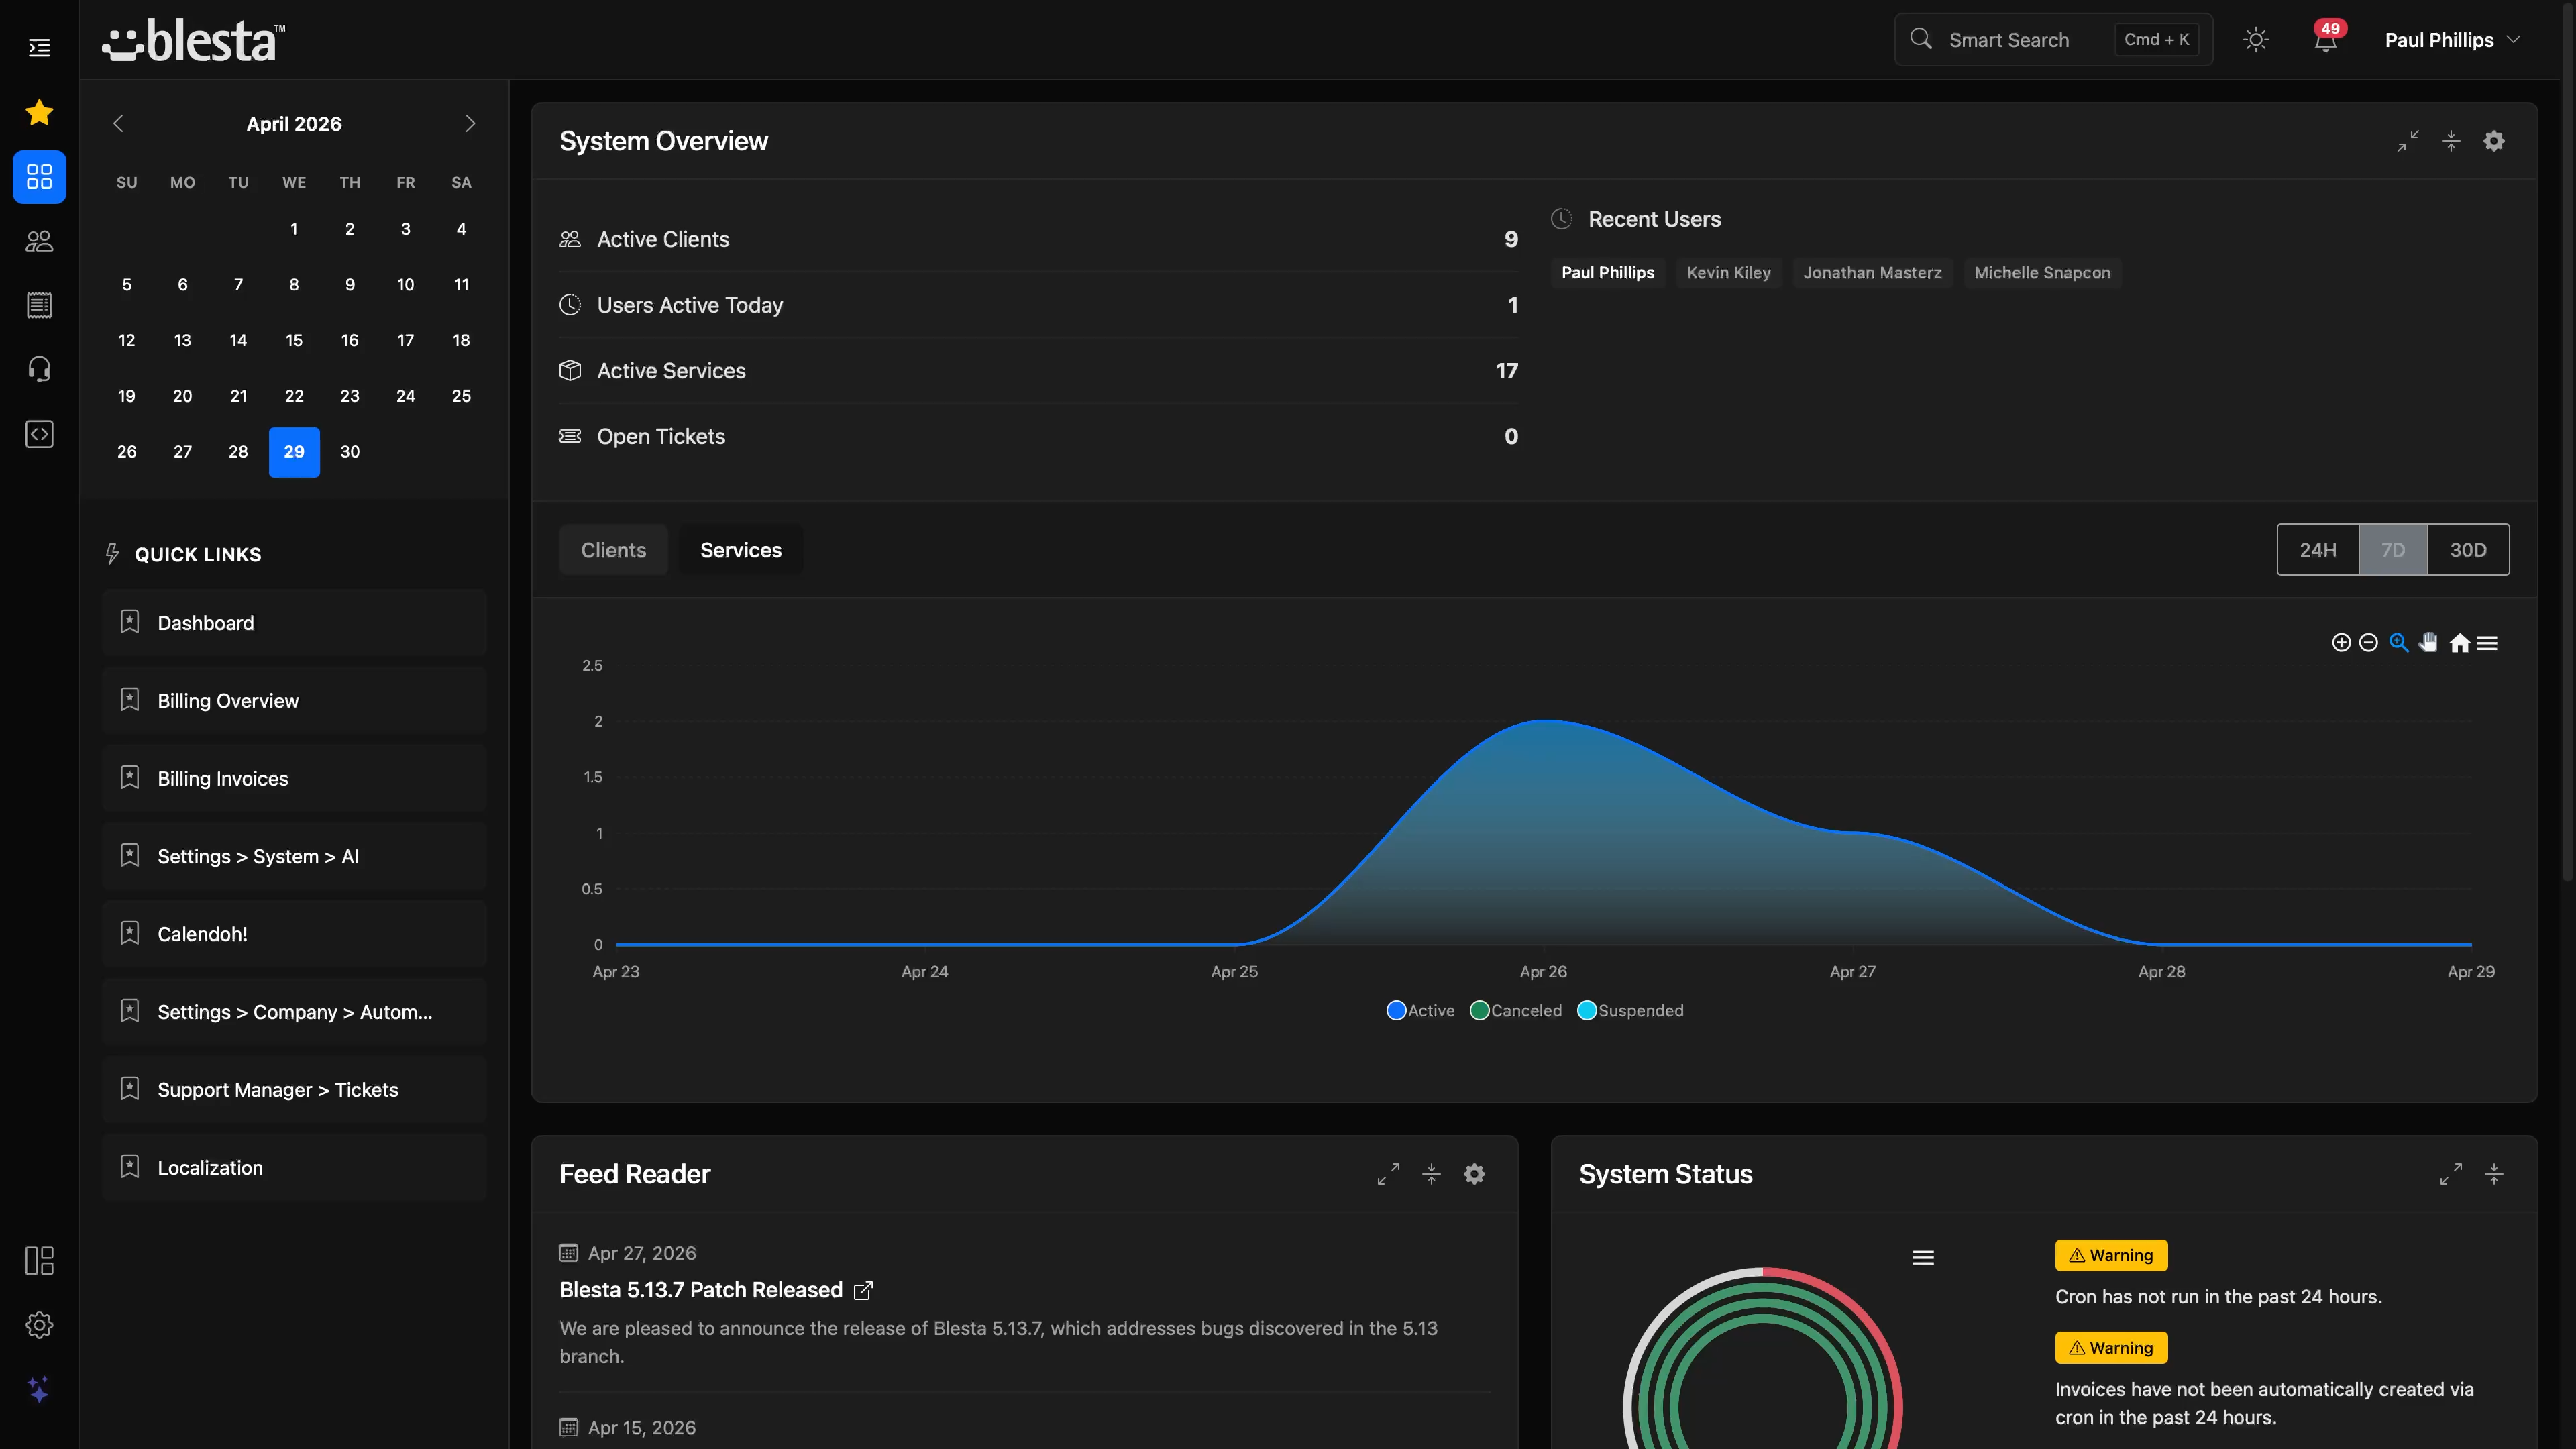Shrink System Overview with collapse-arrows icon
2576x1449 pixels.
tap(2408, 141)
